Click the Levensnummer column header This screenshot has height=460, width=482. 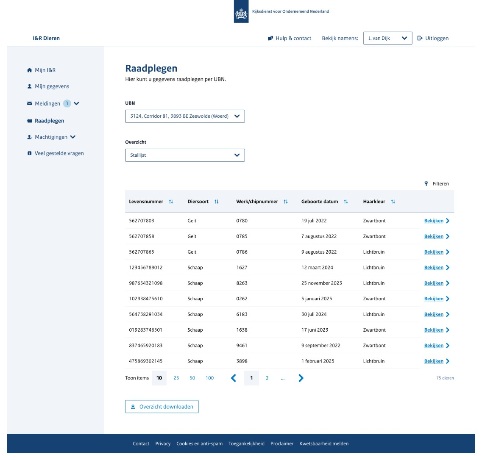[146, 202]
